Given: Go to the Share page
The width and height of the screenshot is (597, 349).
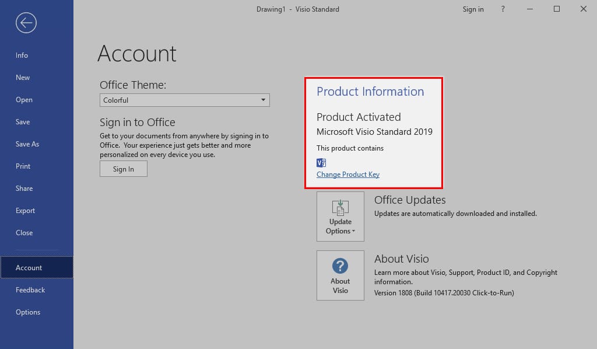Looking at the screenshot, I should click(x=37, y=189).
